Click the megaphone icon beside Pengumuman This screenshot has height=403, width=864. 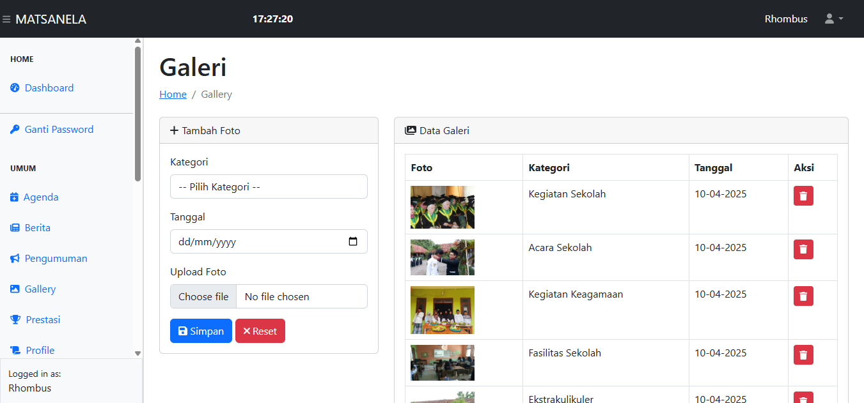[x=15, y=259]
